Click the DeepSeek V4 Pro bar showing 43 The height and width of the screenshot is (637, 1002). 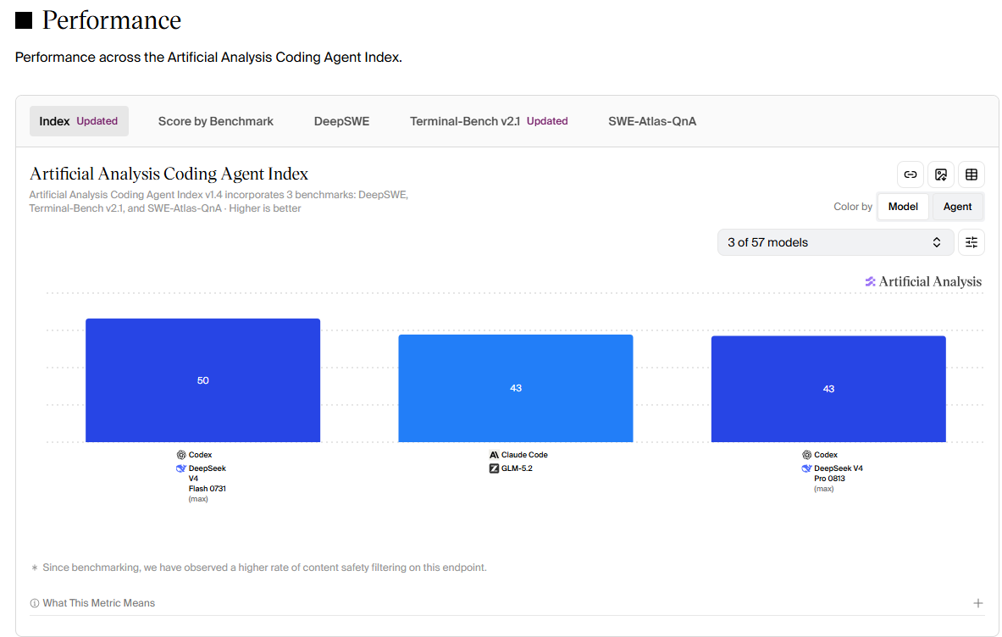tap(828, 389)
